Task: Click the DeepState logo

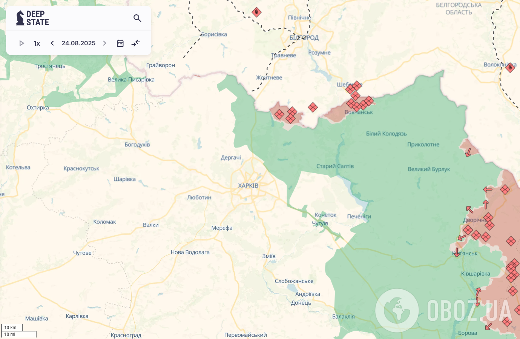Action: coord(33,18)
